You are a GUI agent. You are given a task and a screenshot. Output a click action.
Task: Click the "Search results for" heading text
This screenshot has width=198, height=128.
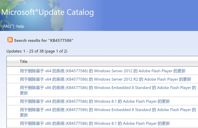[x=31, y=40]
